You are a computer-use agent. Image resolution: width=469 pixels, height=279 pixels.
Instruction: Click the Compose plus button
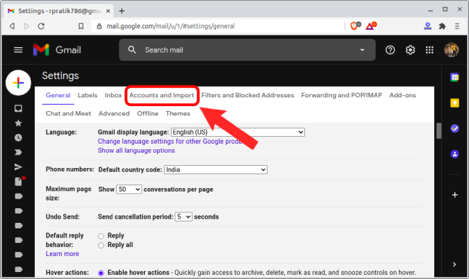[x=18, y=83]
